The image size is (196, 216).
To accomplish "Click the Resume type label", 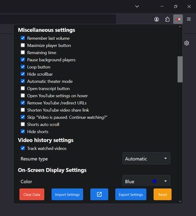I will 34,159.
